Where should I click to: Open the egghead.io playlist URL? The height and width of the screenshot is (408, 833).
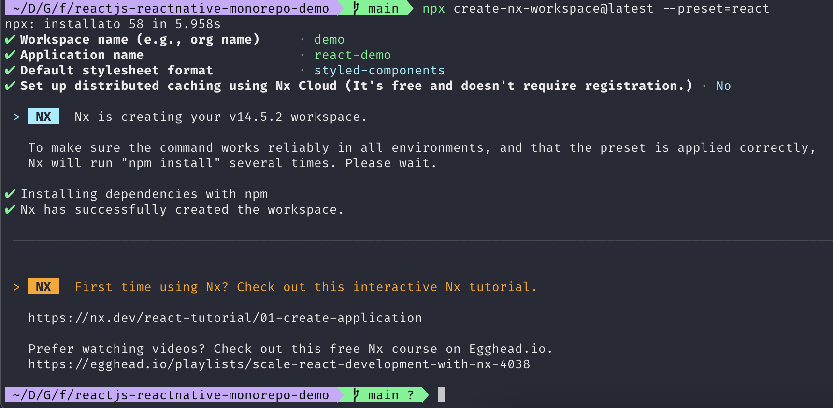[279, 364]
